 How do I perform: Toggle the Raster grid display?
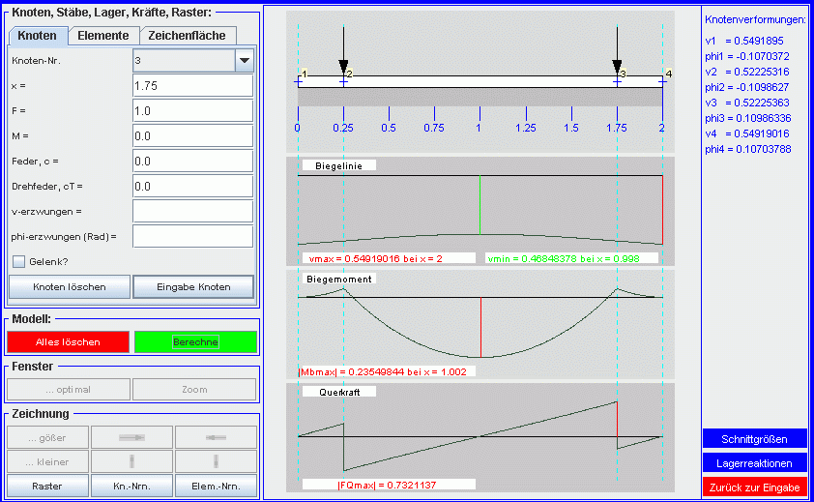pyautogui.click(x=47, y=487)
